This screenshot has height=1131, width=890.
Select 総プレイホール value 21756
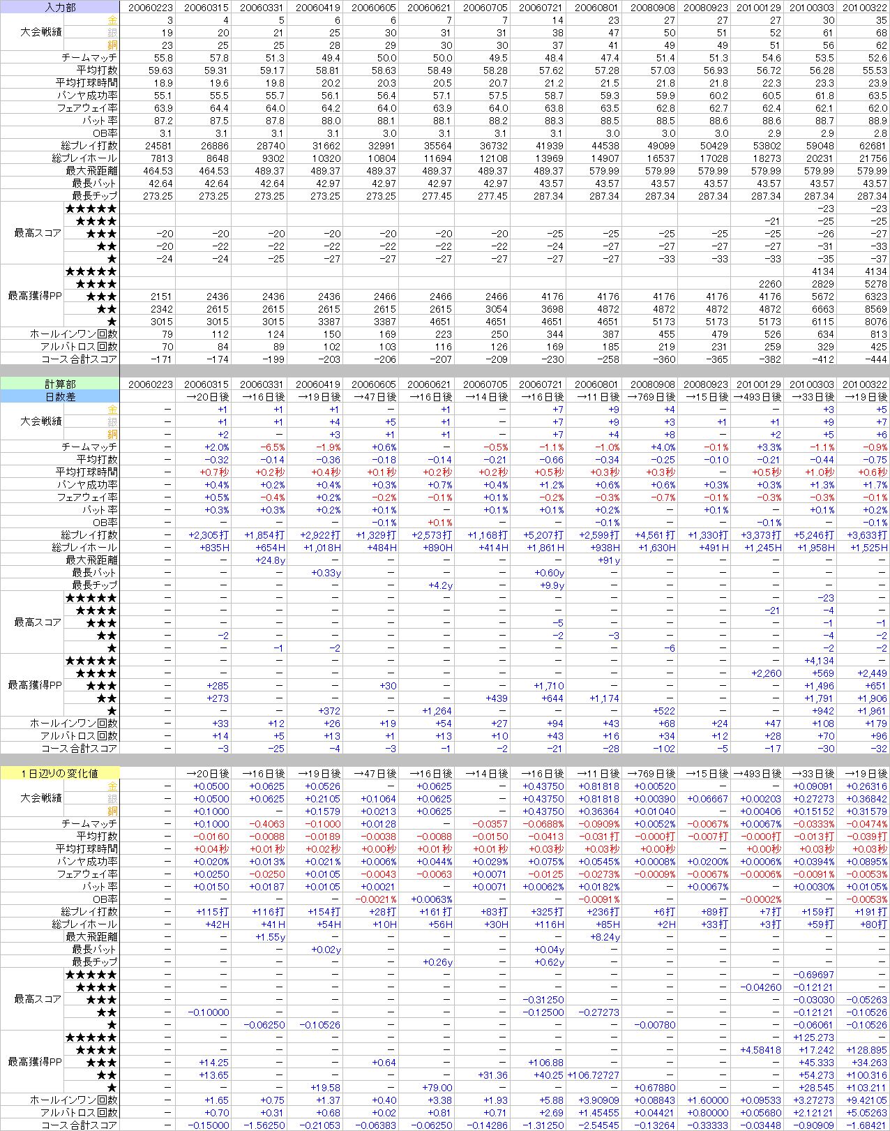click(872, 158)
